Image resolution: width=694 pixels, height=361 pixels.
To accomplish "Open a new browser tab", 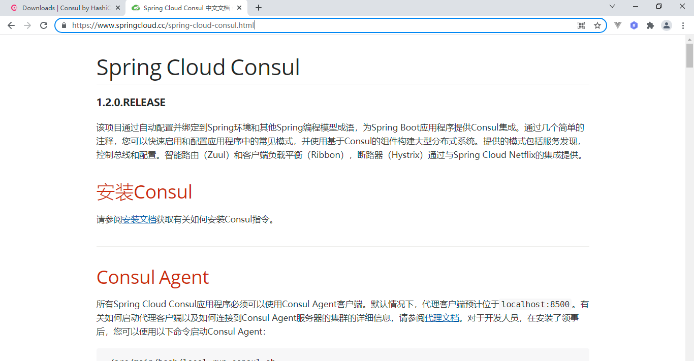I will point(259,8).
